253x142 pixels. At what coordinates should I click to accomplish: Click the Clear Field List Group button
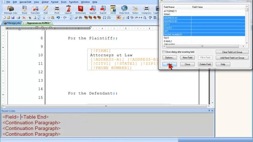232,52
